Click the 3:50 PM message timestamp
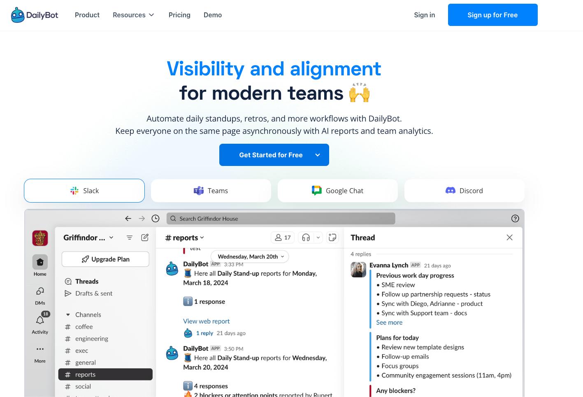 coord(234,349)
